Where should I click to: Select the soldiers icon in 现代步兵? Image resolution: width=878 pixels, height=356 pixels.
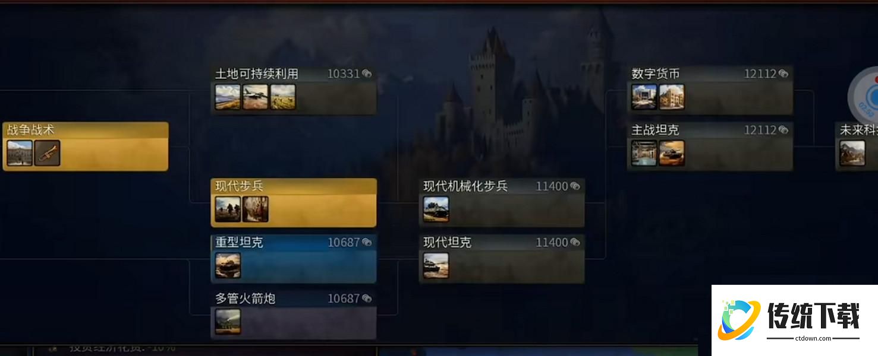tap(228, 209)
